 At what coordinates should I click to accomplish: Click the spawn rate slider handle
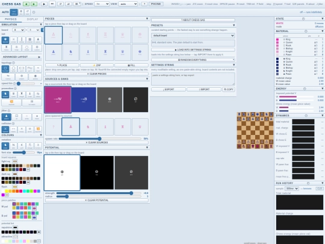[99, 139]
